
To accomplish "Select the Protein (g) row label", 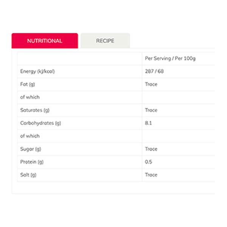I will click(32, 162).
